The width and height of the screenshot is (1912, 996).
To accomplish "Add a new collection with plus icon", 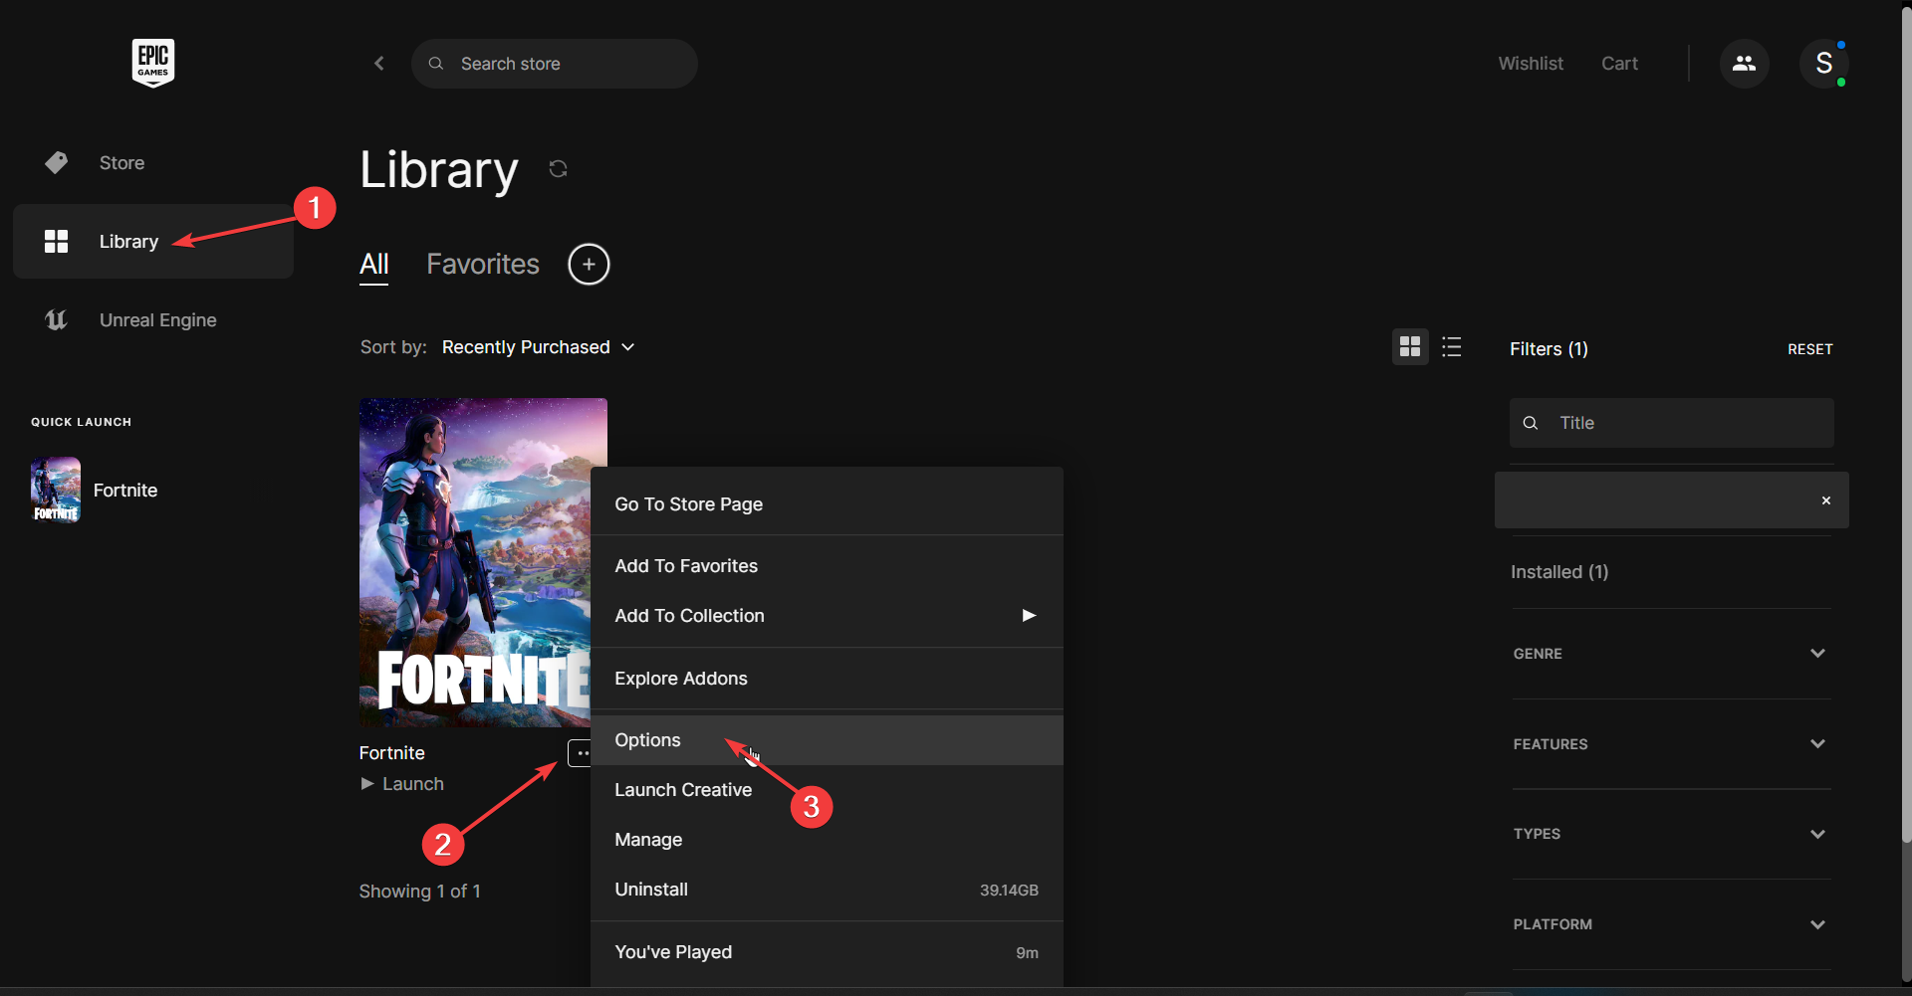I will coord(589,265).
